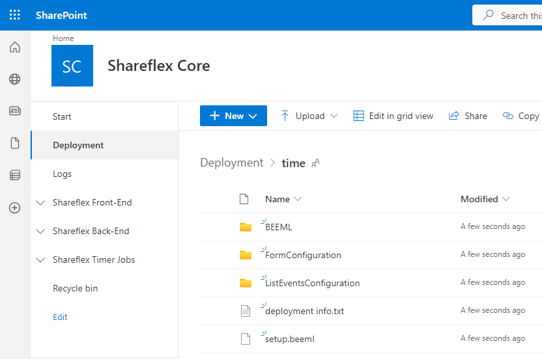Click the BEEML folder icon

[x=246, y=227]
